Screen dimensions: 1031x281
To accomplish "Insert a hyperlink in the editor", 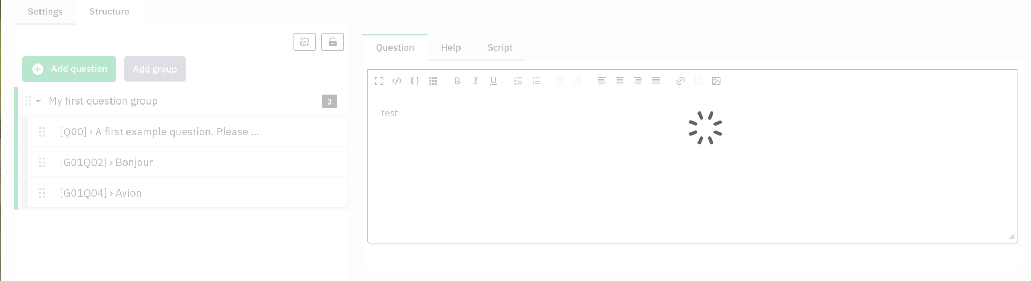I will coord(680,81).
